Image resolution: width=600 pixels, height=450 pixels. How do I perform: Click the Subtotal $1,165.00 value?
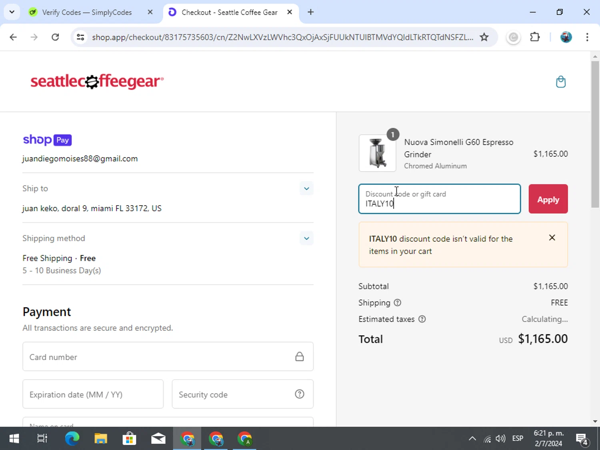click(x=550, y=286)
